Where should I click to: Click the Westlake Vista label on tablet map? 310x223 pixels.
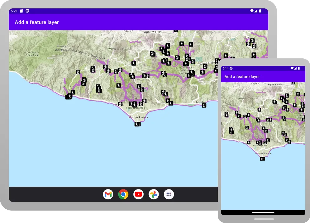coord(117,49)
